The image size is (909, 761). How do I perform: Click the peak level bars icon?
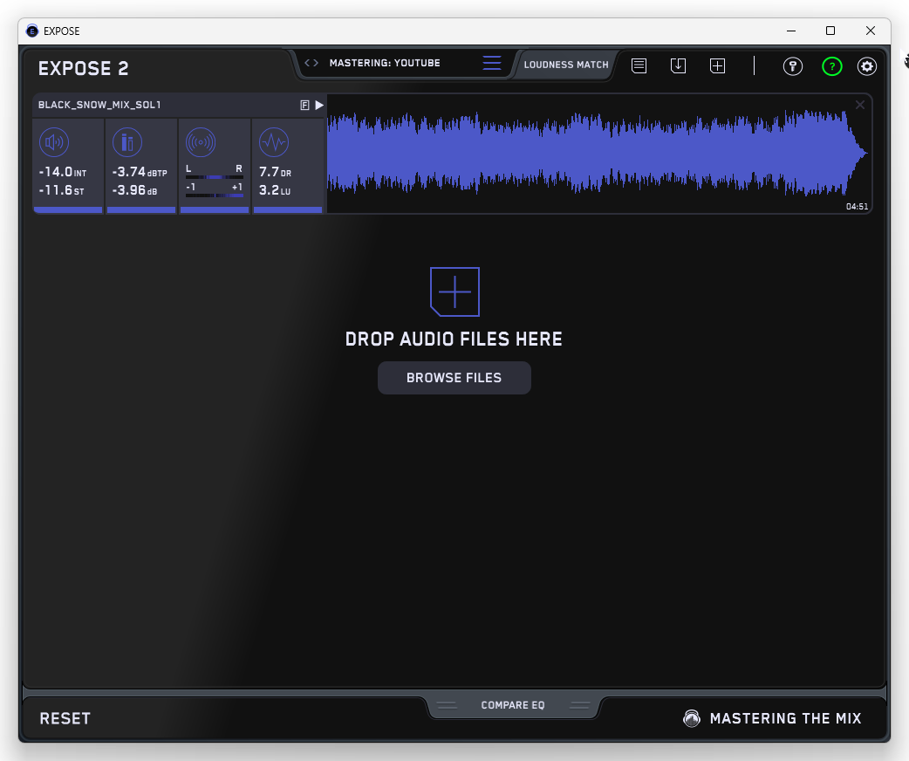pyautogui.click(x=127, y=141)
